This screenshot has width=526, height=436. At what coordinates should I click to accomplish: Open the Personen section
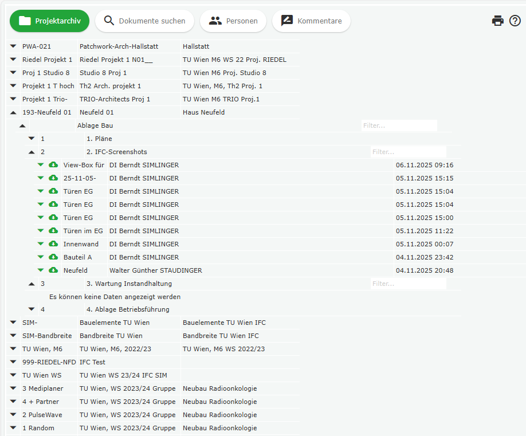tap(233, 21)
